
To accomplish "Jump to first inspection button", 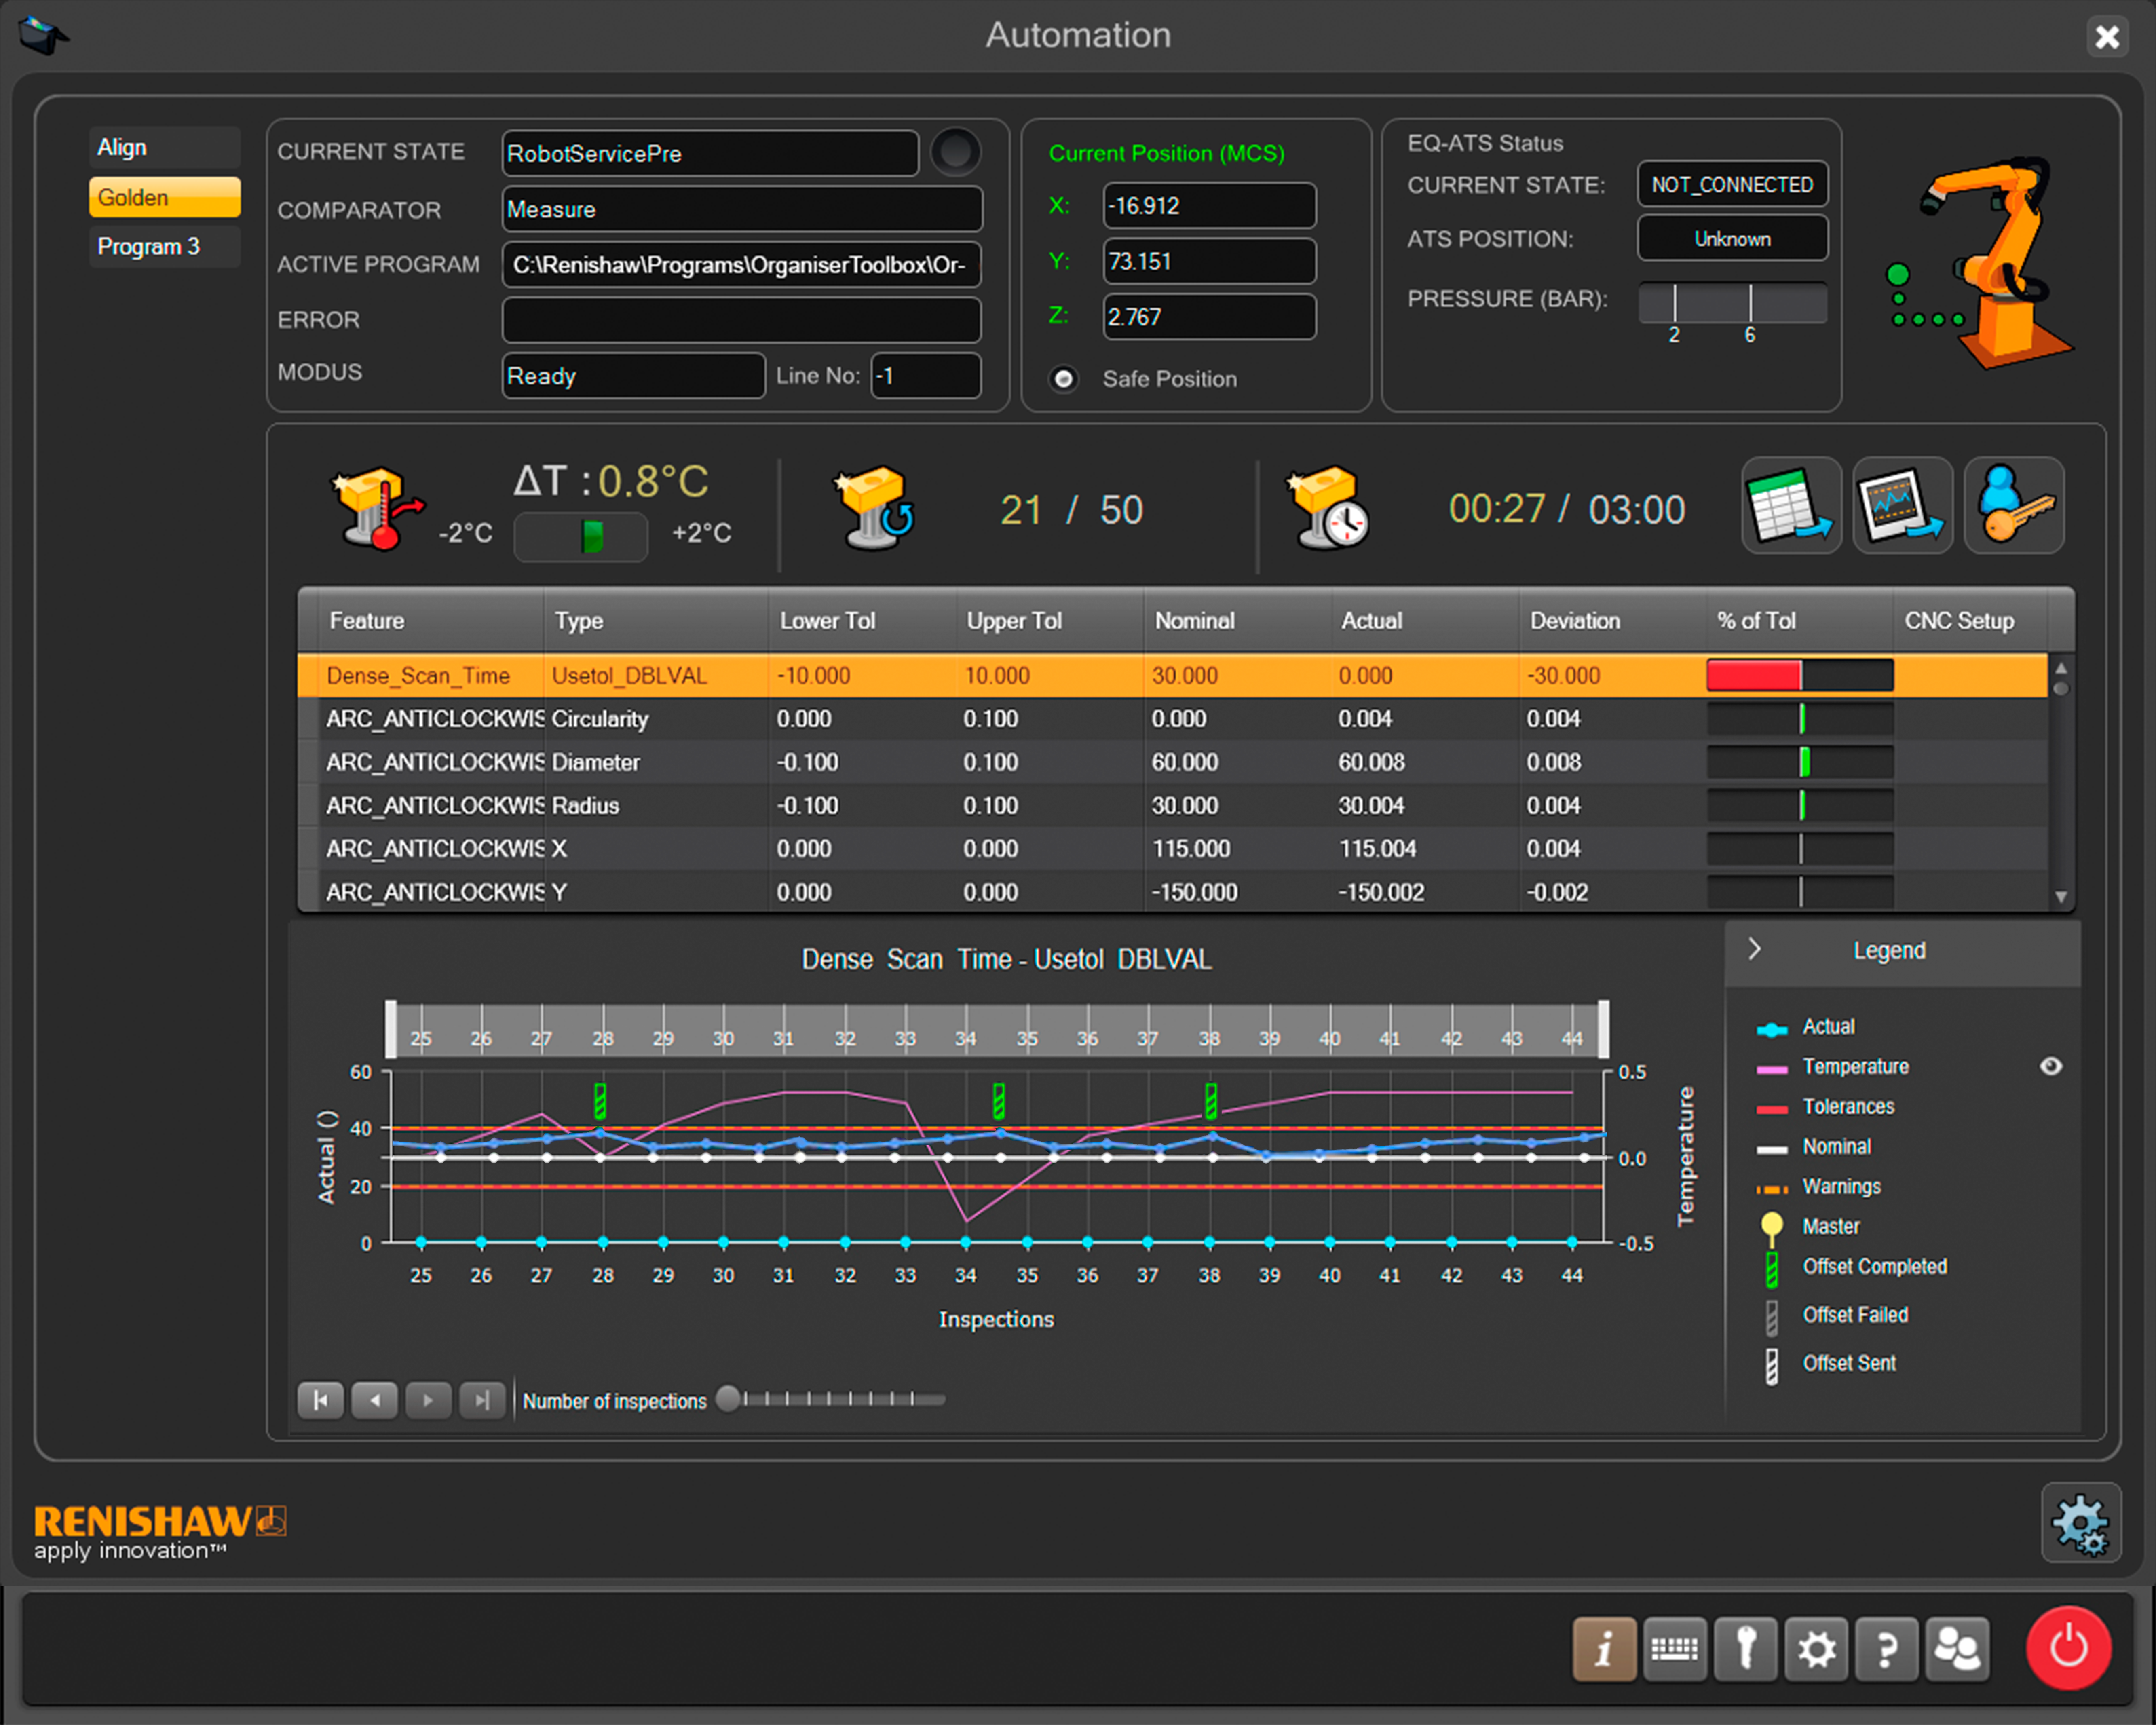I will [x=321, y=1400].
